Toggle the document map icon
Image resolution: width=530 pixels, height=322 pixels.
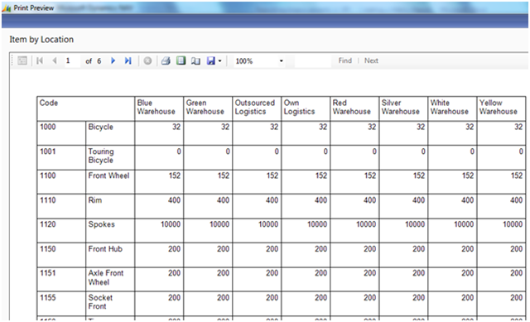click(22, 60)
